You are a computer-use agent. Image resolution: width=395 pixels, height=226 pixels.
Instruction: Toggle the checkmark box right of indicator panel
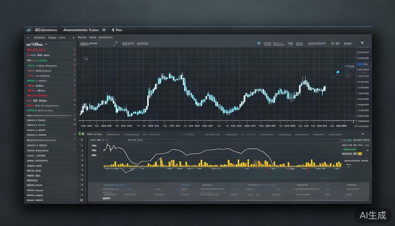(349, 166)
